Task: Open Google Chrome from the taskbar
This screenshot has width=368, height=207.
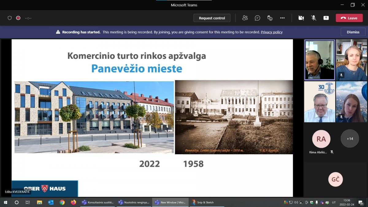Action: pos(62,202)
